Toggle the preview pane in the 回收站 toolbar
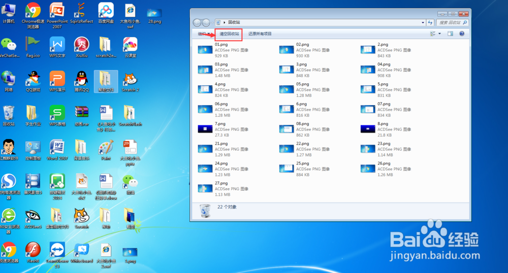This screenshot has height=273, width=508. [x=450, y=33]
